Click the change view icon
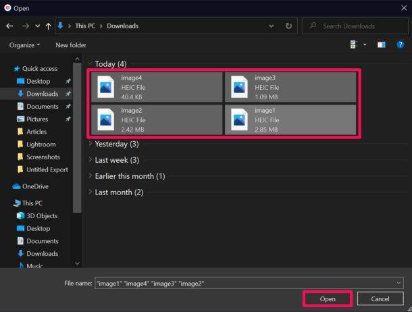 tap(353, 45)
